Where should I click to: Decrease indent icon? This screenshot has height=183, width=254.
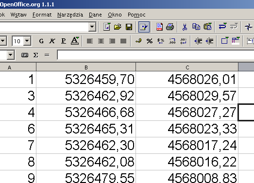coord(198,41)
